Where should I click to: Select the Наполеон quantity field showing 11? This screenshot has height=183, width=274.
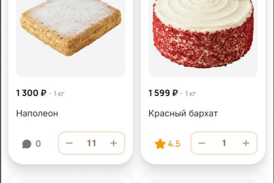pyautogui.click(x=92, y=143)
